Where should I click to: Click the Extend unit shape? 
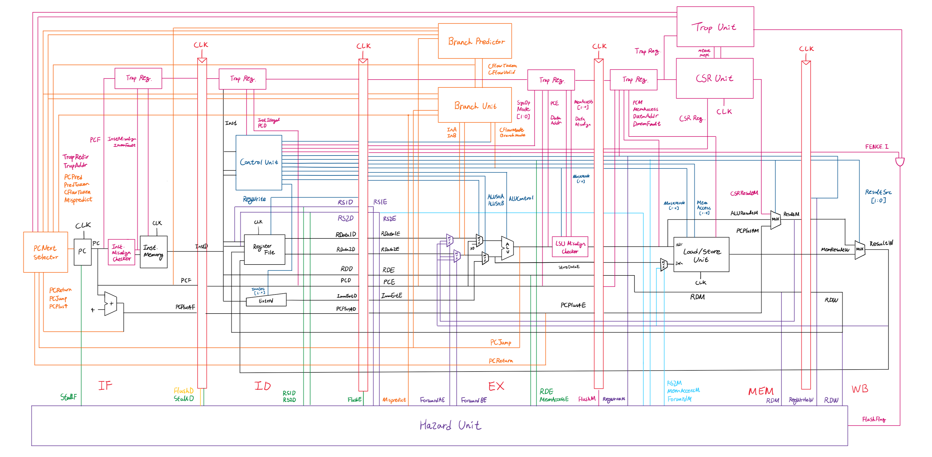[266, 300]
